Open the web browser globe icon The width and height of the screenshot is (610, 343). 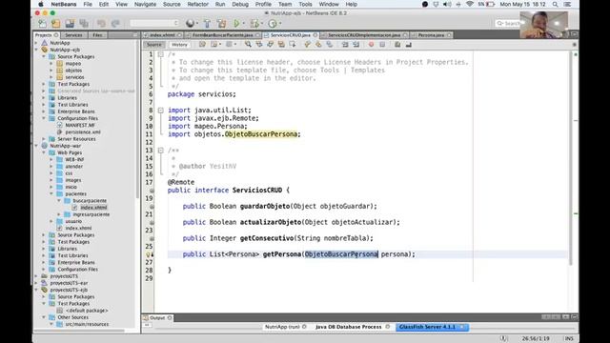coord(190,24)
